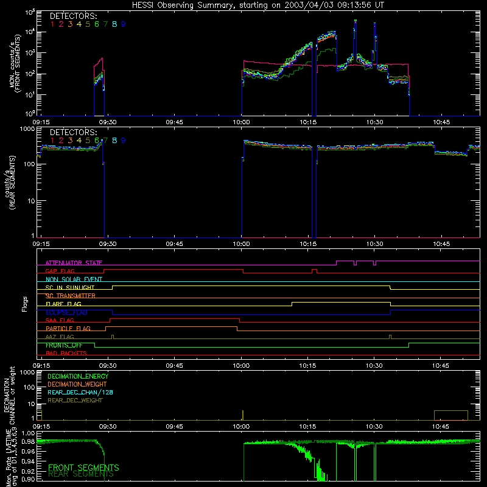This screenshot has height=487, width=487.
Task: Click the 0.92 livetime tick label
Action: pyautogui.click(x=28, y=471)
